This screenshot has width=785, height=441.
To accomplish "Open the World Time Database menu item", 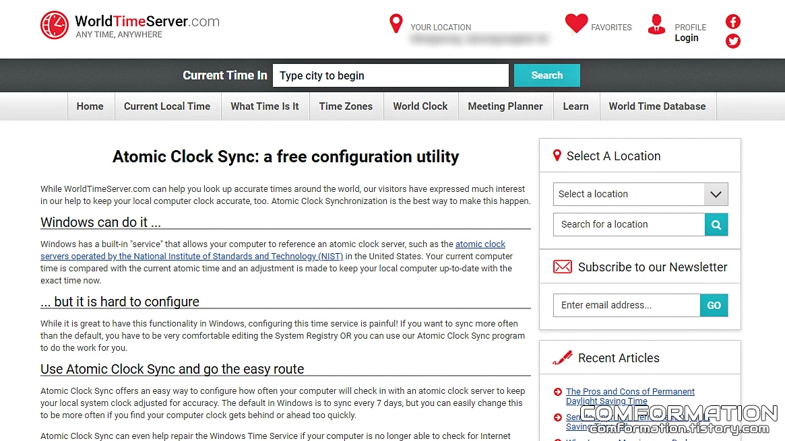I will [658, 106].
